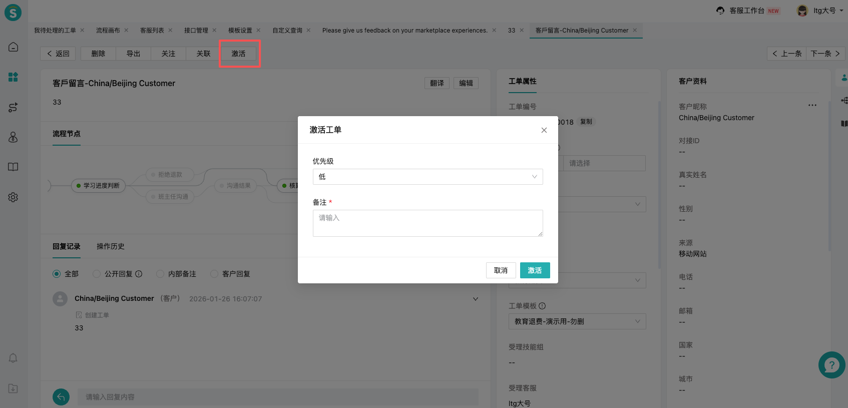Click the 取消 button in dialog
This screenshot has height=408, width=848.
501,270
